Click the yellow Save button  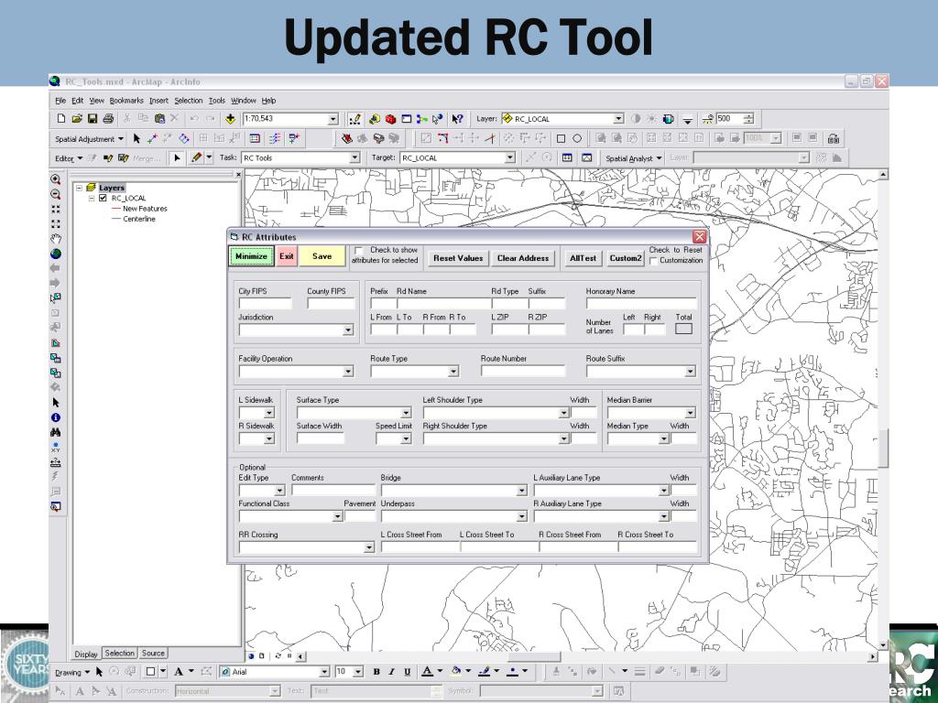pyautogui.click(x=322, y=256)
